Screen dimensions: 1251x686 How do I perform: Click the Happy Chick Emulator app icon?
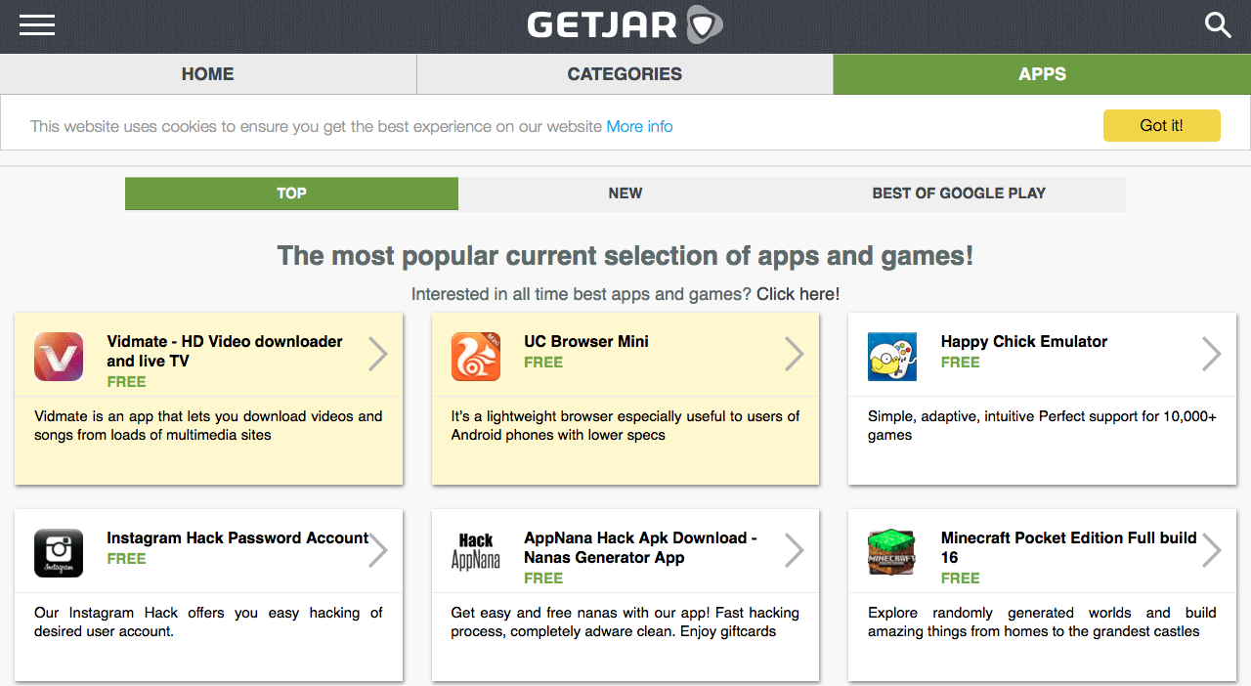coord(891,356)
